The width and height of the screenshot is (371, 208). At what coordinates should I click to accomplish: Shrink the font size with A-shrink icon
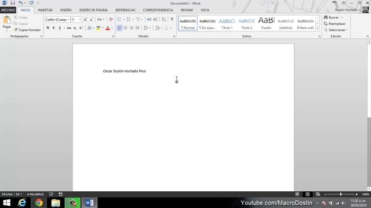pos(92,20)
